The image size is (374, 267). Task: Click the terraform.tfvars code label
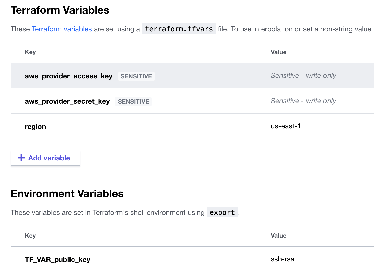pos(179,29)
